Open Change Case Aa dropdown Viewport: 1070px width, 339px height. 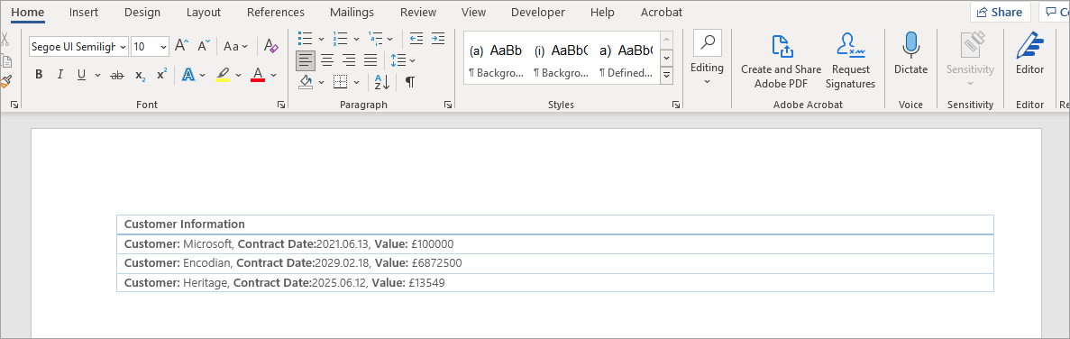click(236, 46)
